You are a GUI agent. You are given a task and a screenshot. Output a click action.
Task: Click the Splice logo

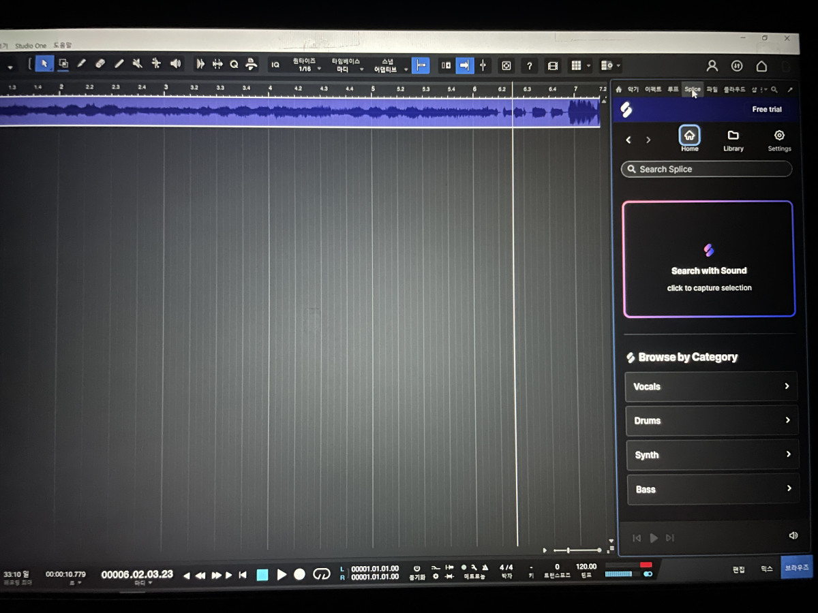[x=626, y=109]
